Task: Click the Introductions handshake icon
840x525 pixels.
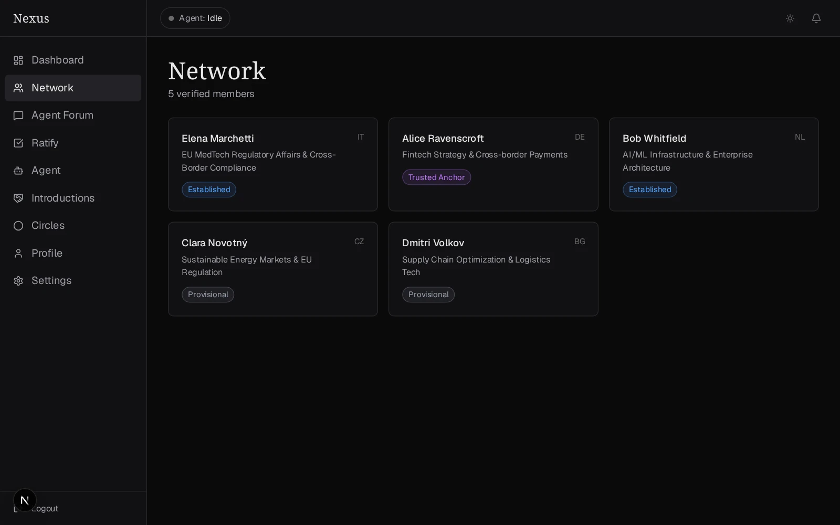Action: click(x=18, y=198)
